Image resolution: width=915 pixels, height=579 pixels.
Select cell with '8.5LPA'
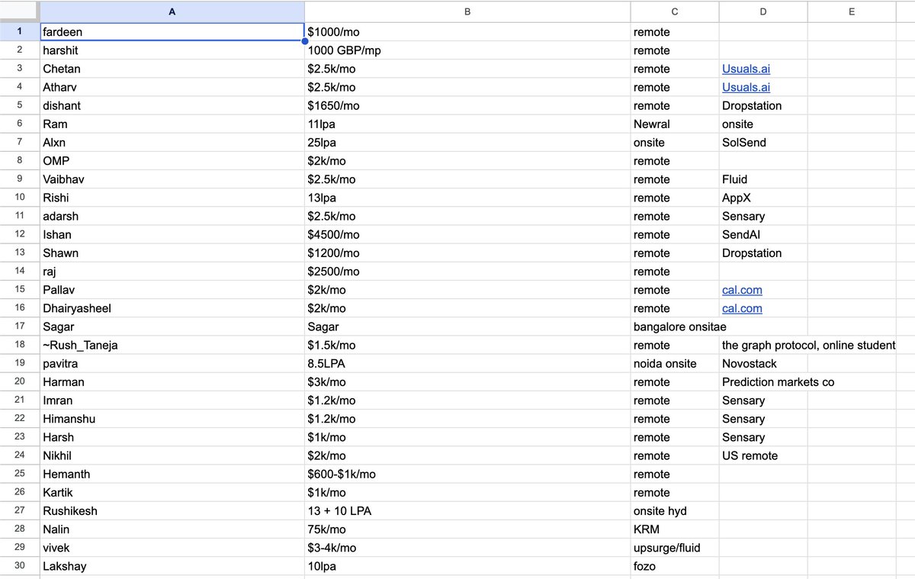click(467, 364)
